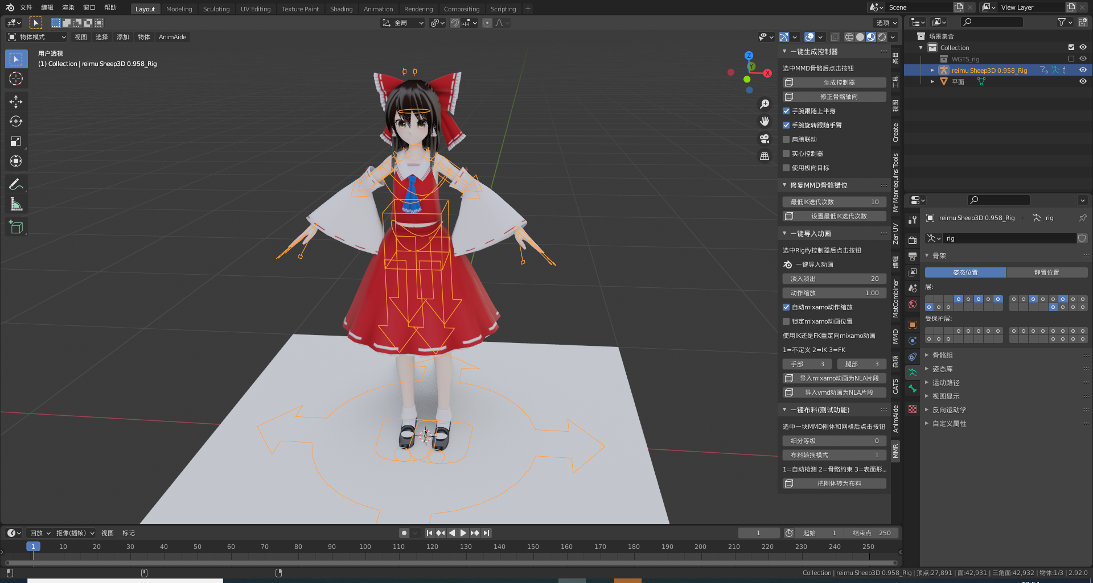
Task: Click the viewport pan hand icon
Action: (x=765, y=121)
